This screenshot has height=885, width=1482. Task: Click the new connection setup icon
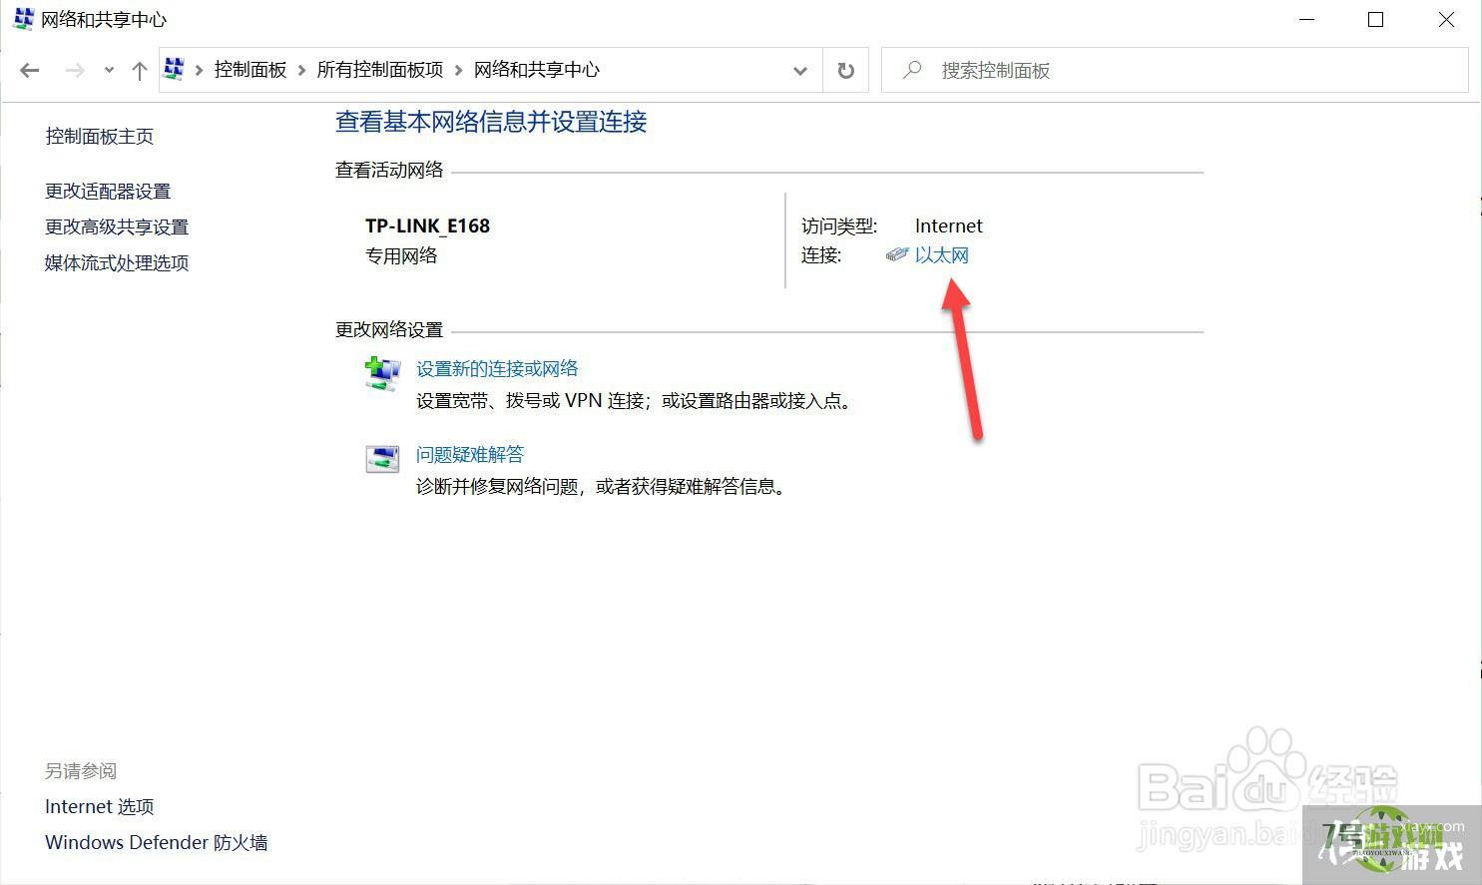382,374
